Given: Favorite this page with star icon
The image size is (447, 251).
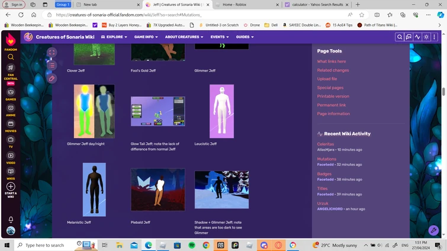Looking at the screenshot, I should [361, 15].
